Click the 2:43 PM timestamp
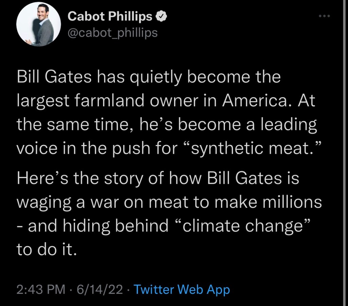 [x=40, y=290]
